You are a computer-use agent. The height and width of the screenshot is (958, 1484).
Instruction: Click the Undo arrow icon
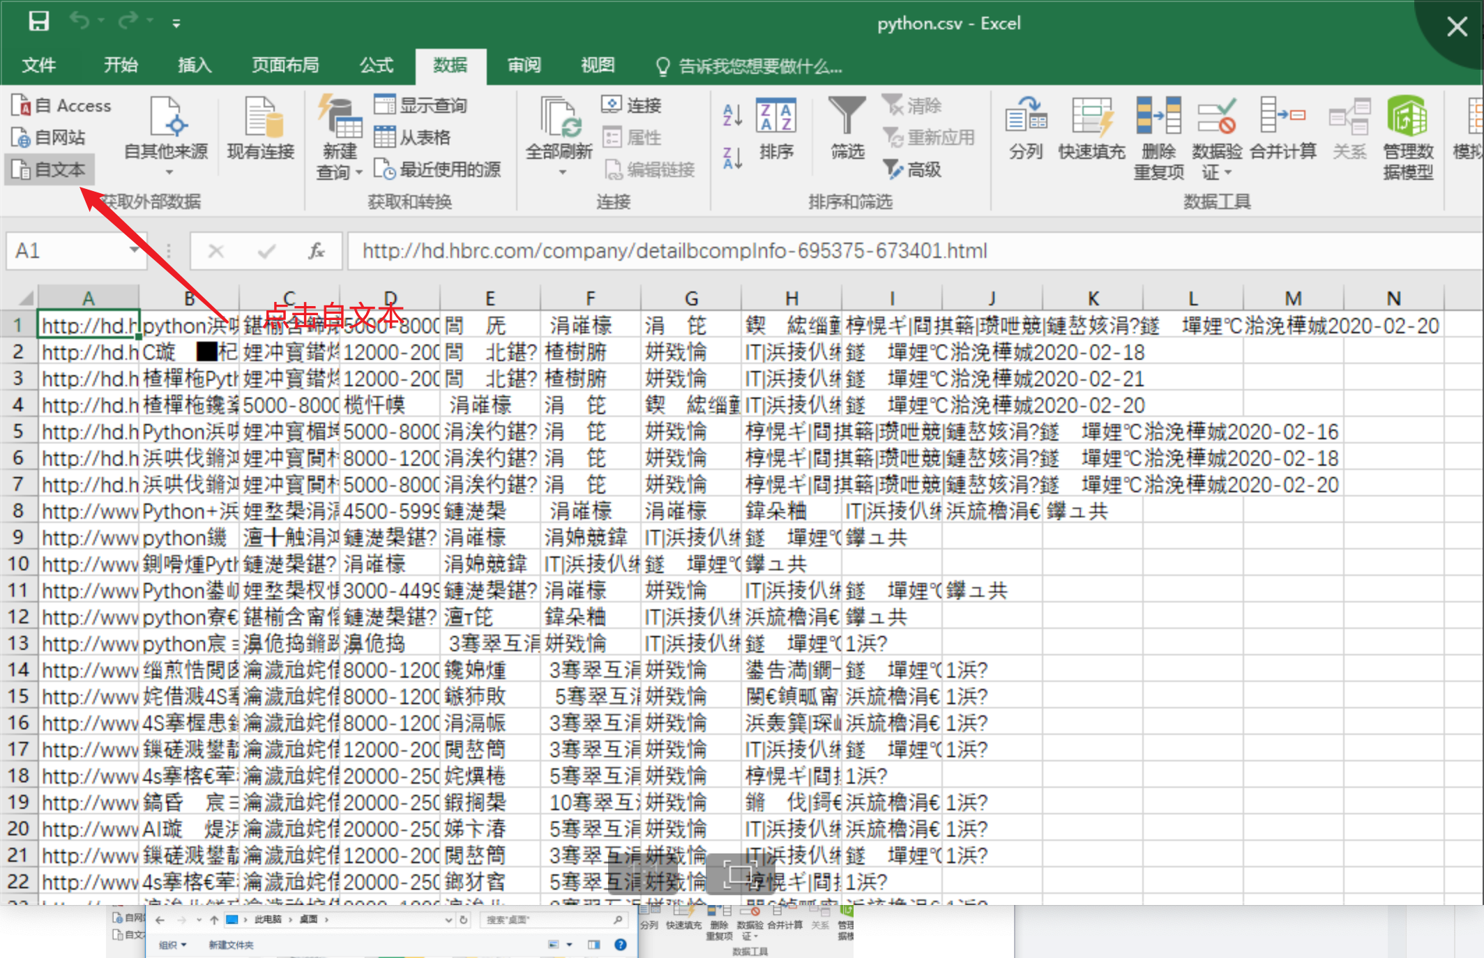79,22
